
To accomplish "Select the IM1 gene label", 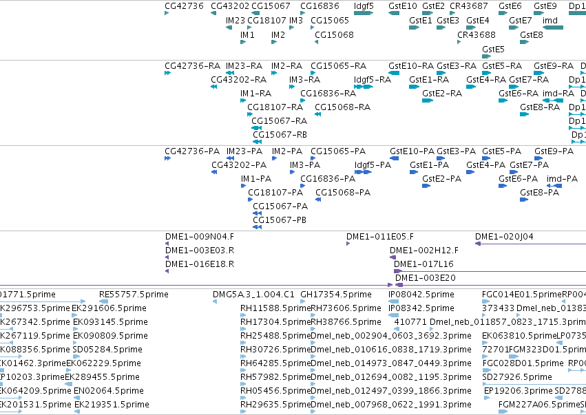I will [247, 34].
